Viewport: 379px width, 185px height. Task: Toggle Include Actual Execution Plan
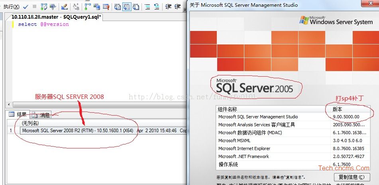coord(88,6)
